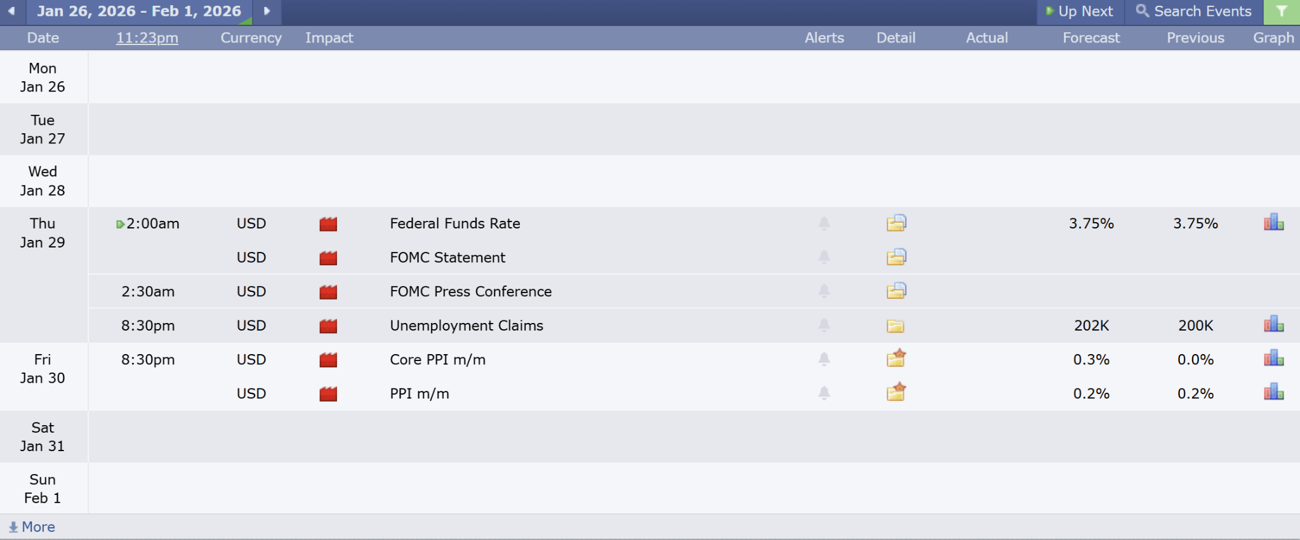
Task: Open graph for Core PPI m/m
Action: (x=1273, y=359)
